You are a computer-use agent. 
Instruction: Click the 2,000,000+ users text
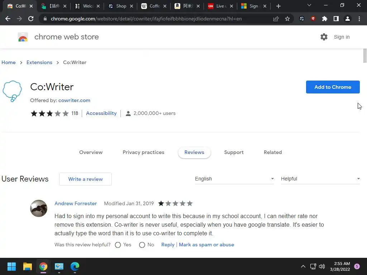click(x=154, y=114)
